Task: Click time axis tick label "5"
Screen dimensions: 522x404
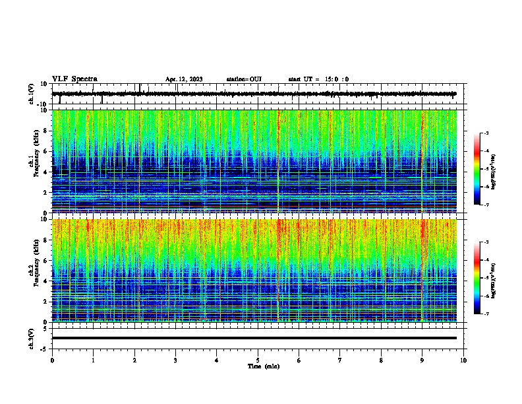Action: (258, 360)
